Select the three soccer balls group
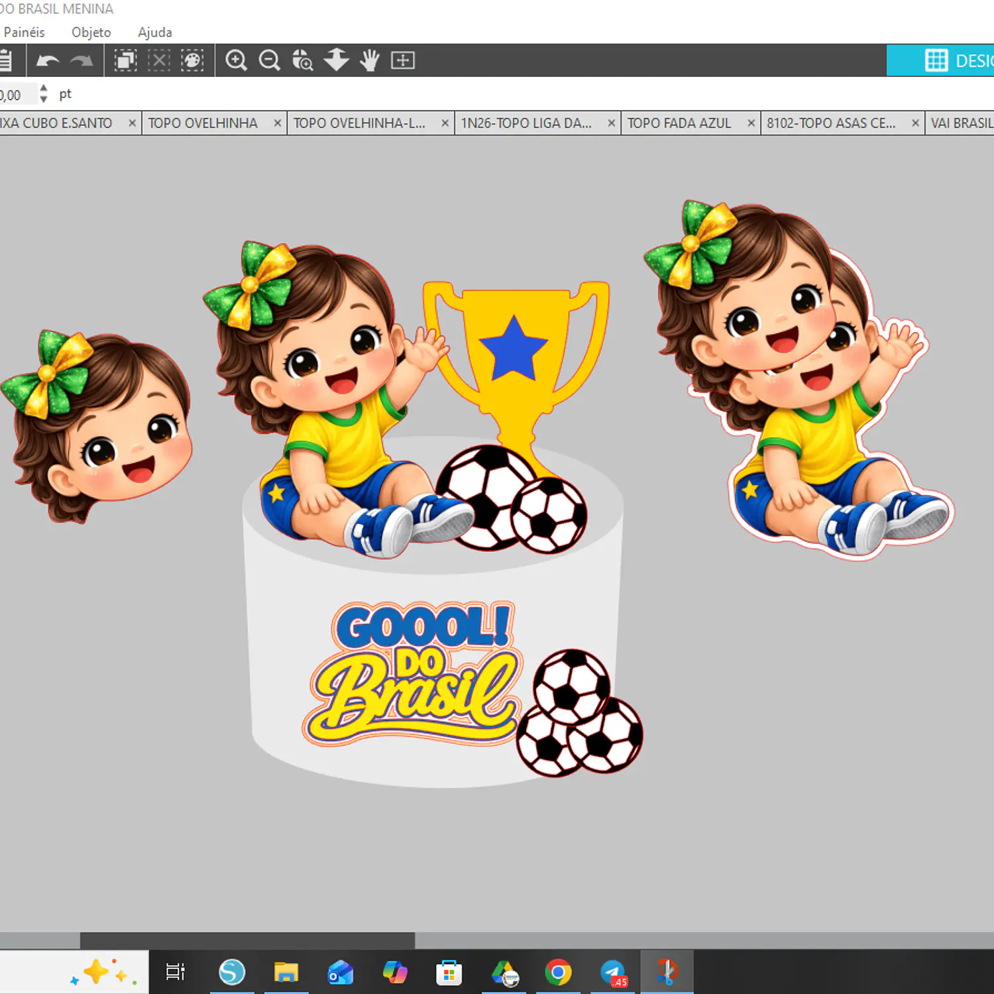Viewport: 994px width, 994px height. click(x=579, y=713)
